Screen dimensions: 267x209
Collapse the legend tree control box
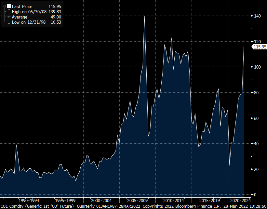[x=5, y=6]
